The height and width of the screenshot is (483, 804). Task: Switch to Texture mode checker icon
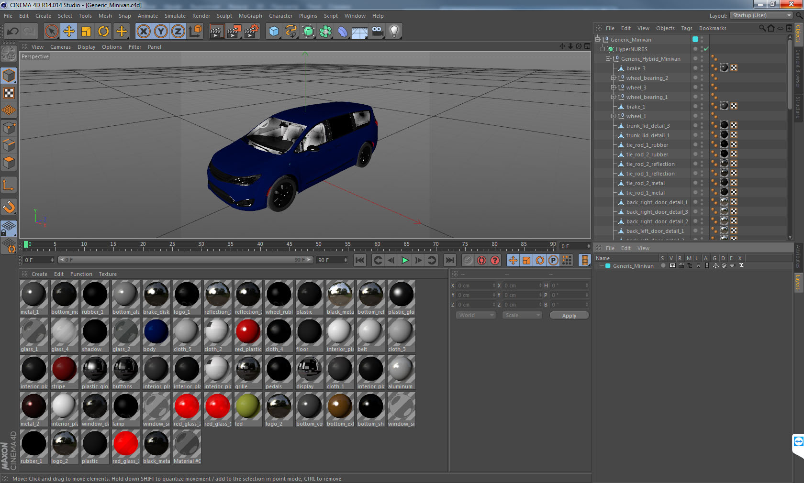click(x=9, y=93)
